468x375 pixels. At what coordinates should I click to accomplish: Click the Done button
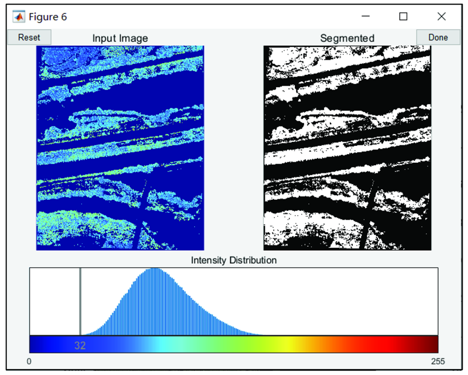[x=438, y=37]
